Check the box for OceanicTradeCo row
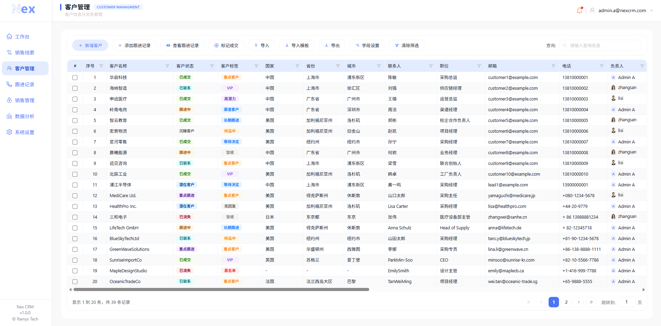The image size is (661, 326). 75,282
